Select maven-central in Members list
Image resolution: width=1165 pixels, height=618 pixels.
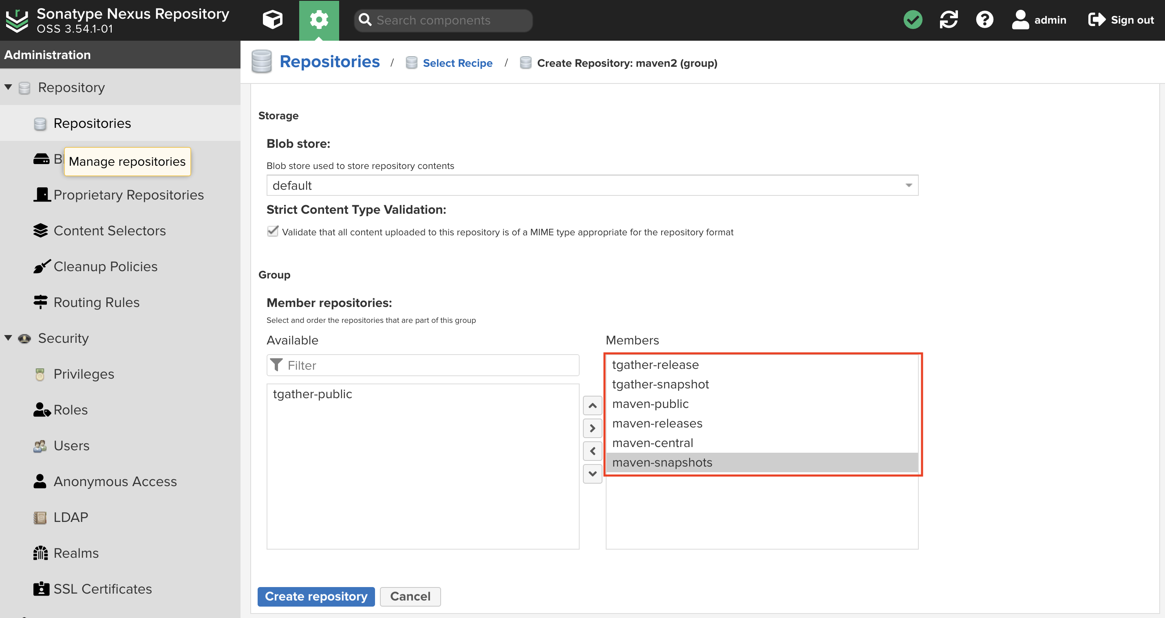pos(761,443)
